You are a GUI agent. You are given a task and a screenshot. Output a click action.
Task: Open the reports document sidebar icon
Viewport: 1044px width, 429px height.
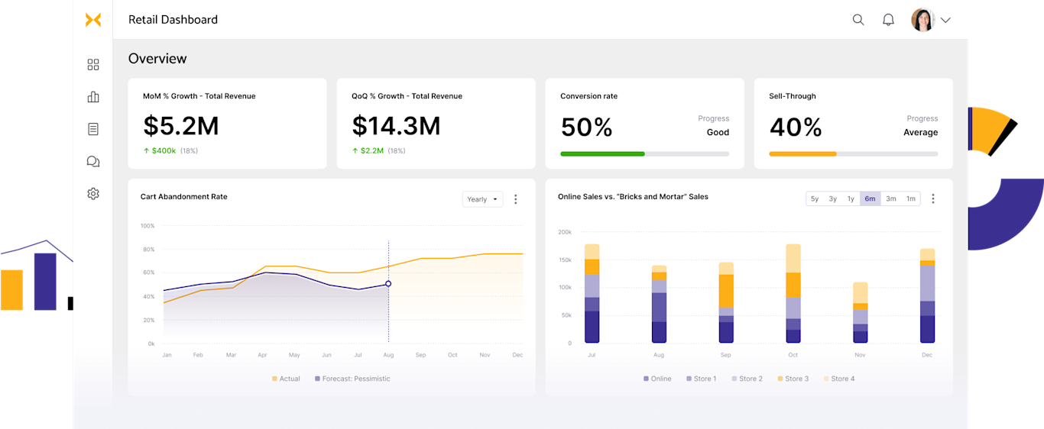tap(93, 129)
